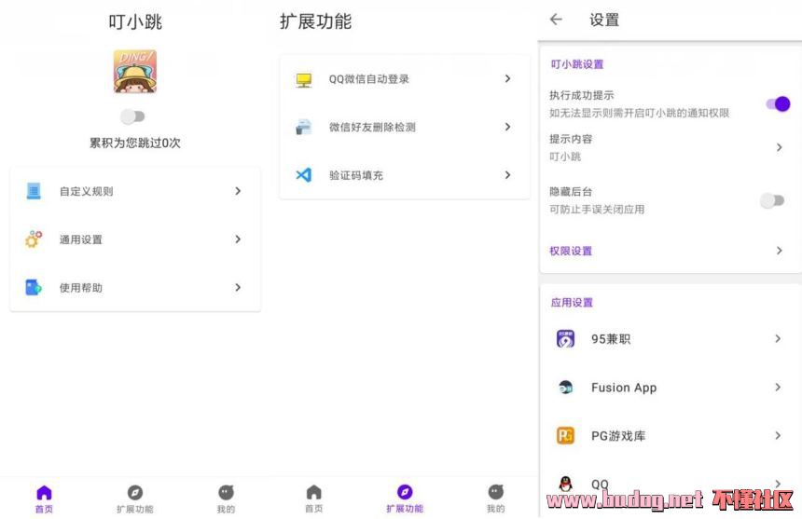Switch to 首页 tab on first screen
This screenshot has width=802, height=519.
pyautogui.click(x=44, y=499)
